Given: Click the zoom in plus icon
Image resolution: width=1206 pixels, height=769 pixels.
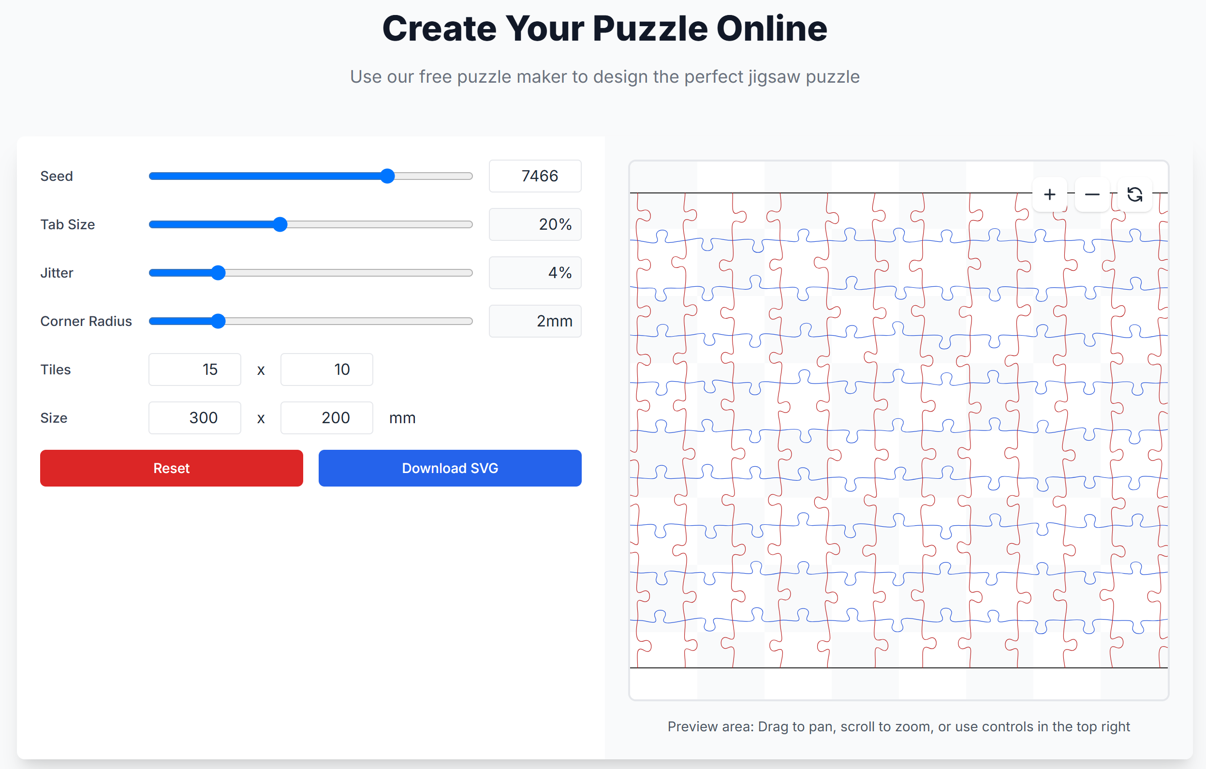Looking at the screenshot, I should coord(1049,194).
